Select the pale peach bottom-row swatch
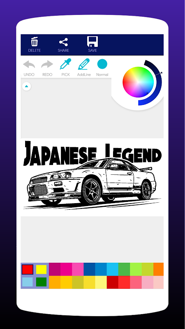Viewport: 185px width, 329px height. (158, 282)
